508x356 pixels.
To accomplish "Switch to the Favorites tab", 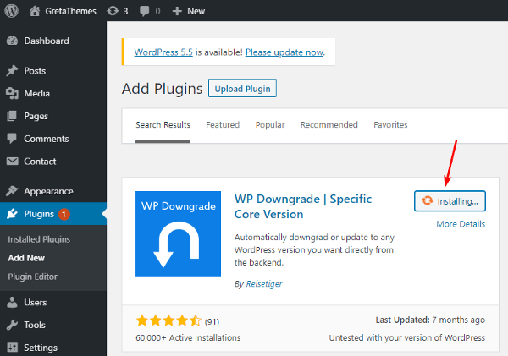I will click(x=390, y=125).
